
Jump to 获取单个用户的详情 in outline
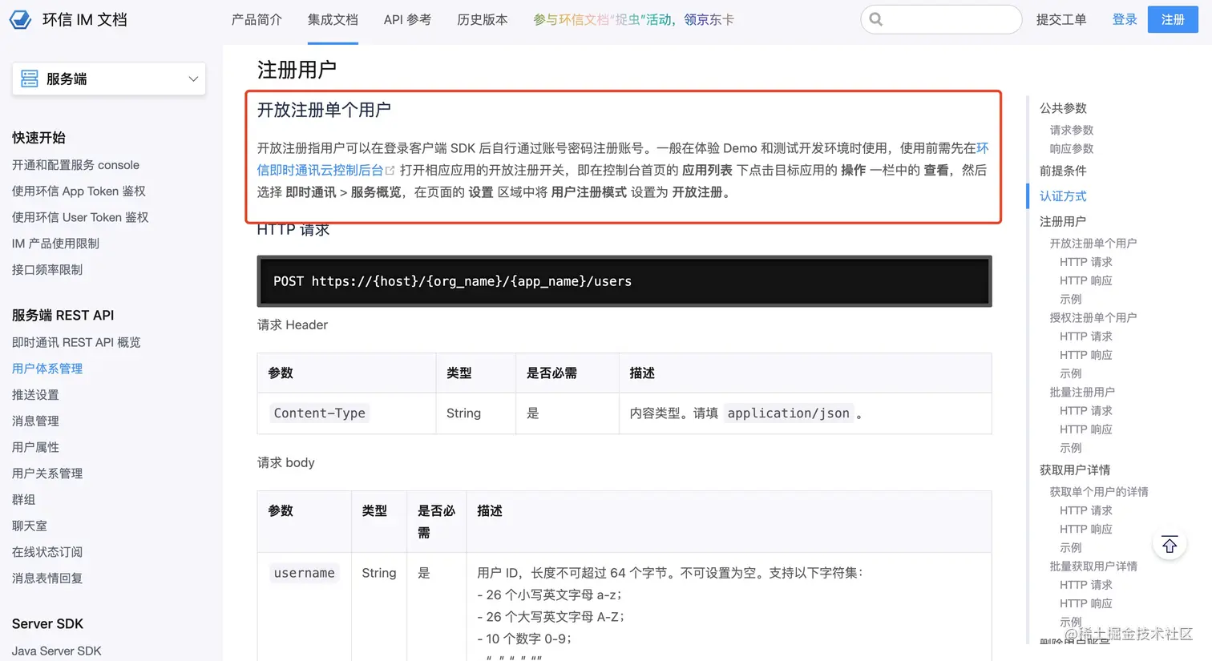coord(1099,491)
